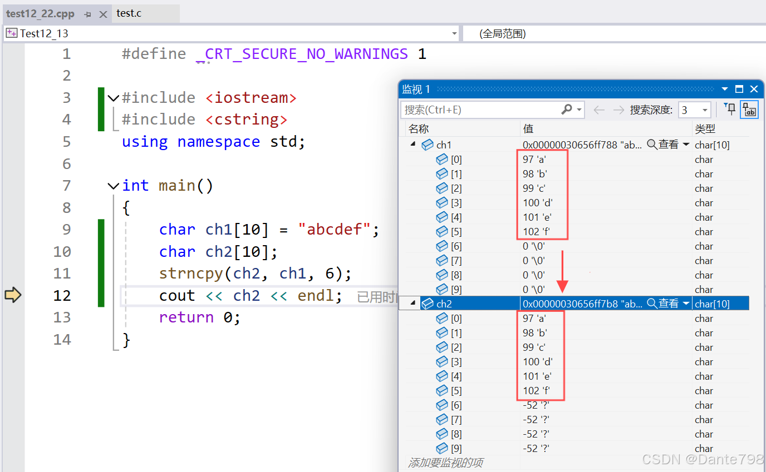766x472 pixels.
Task: Click the 名称 column header
Action: (419, 129)
